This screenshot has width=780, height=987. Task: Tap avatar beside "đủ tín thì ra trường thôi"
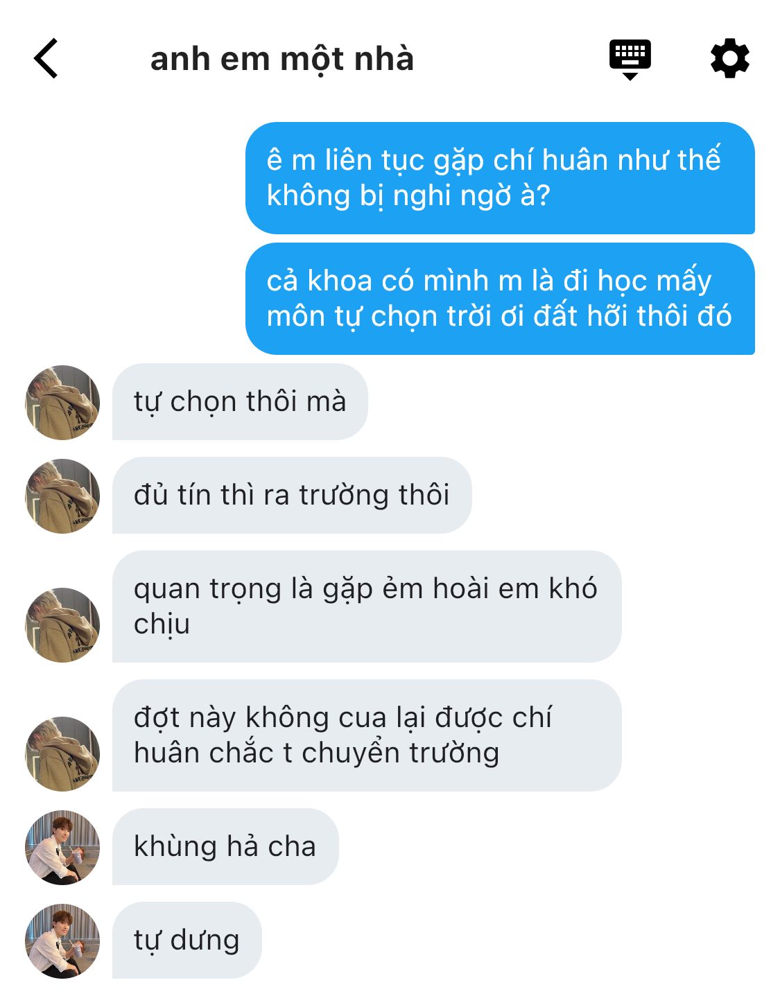[x=62, y=496]
